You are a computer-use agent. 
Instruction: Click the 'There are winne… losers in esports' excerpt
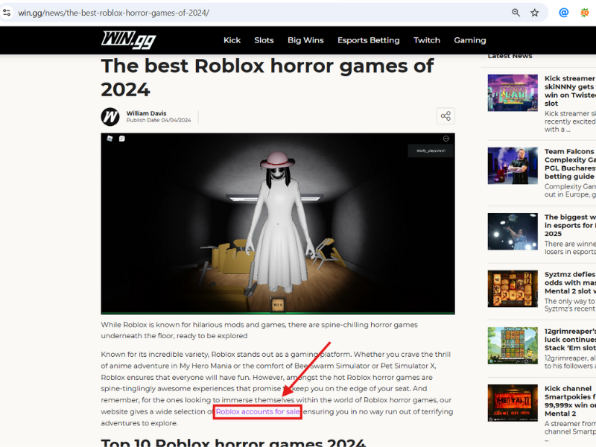(570, 248)
